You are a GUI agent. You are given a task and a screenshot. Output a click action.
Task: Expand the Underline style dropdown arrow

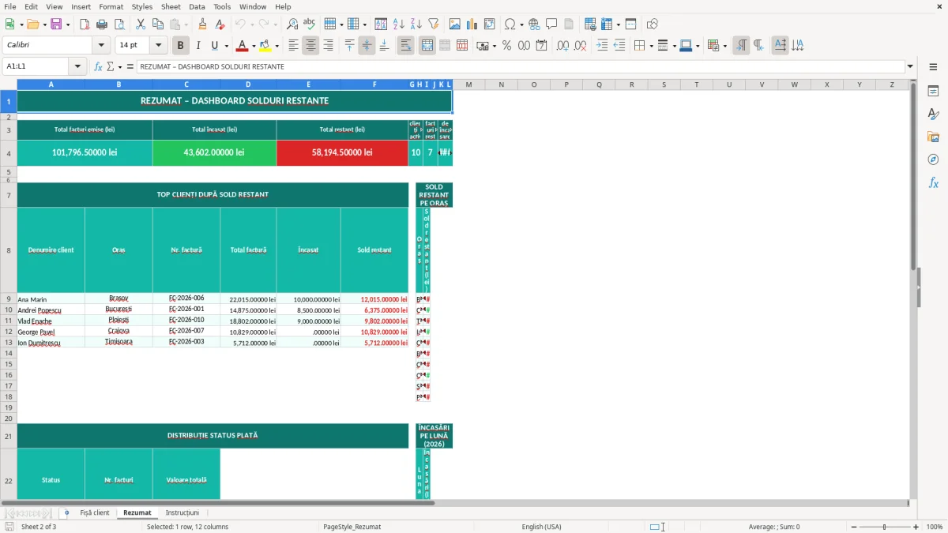click(226, 46)
